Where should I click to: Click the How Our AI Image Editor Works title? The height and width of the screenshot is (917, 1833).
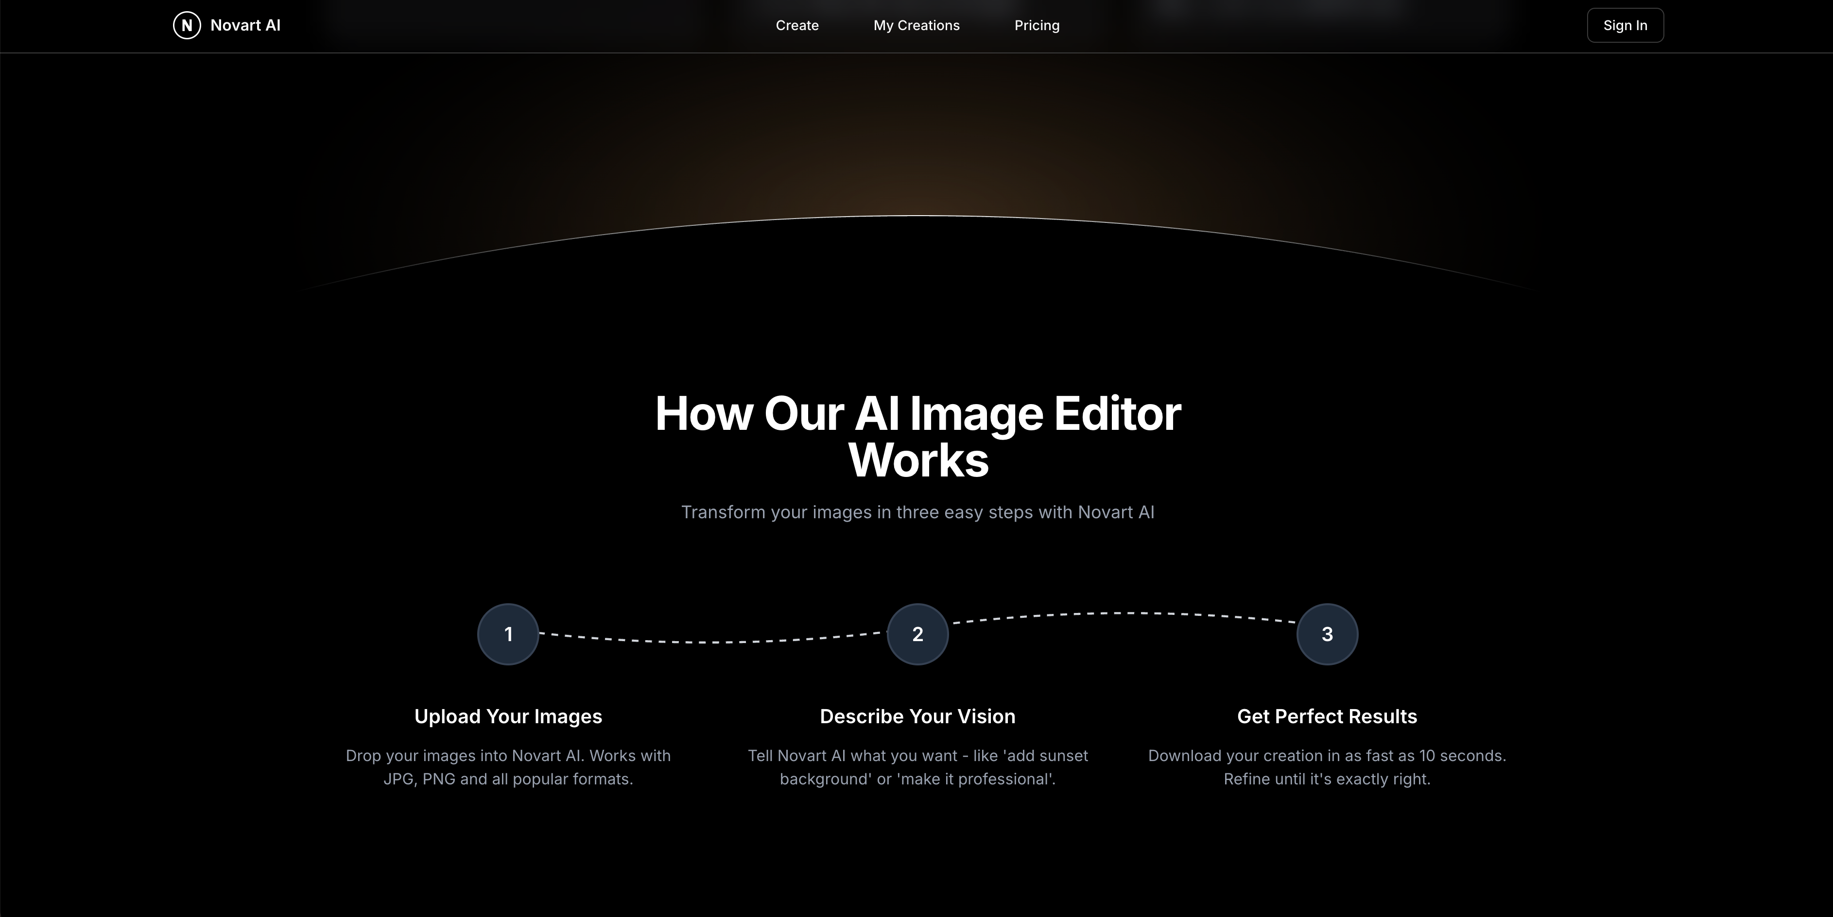point(918,436)
